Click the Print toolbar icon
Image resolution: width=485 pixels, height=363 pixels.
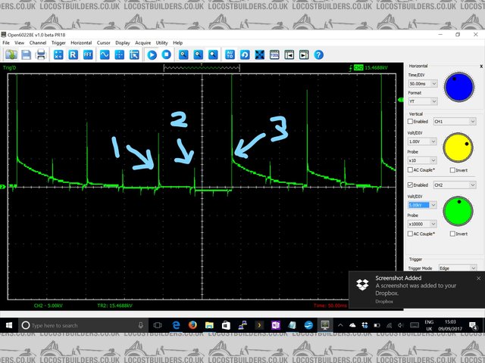coord(40,55)
